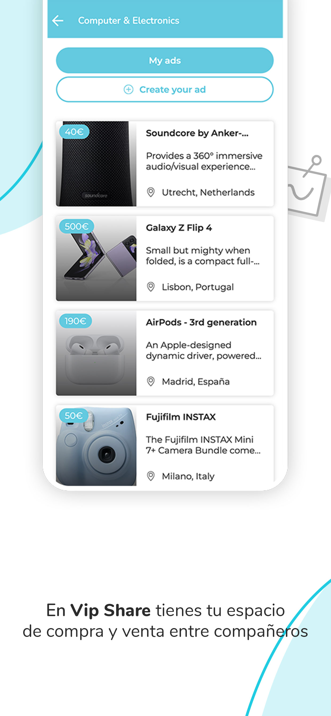Viewport: 331px width, 716px height.
Task: Select Create your ad button
Action: coord(165,89)
